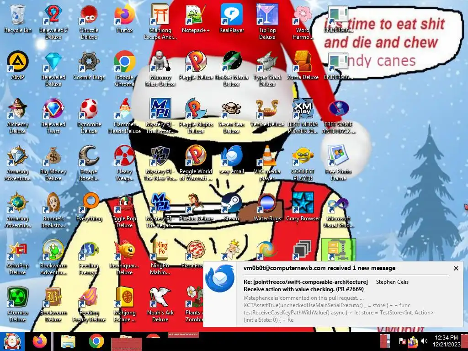Screen dimensions: 468x351
Task: Launch Steam from the desktop
Action: coord(232,207)
